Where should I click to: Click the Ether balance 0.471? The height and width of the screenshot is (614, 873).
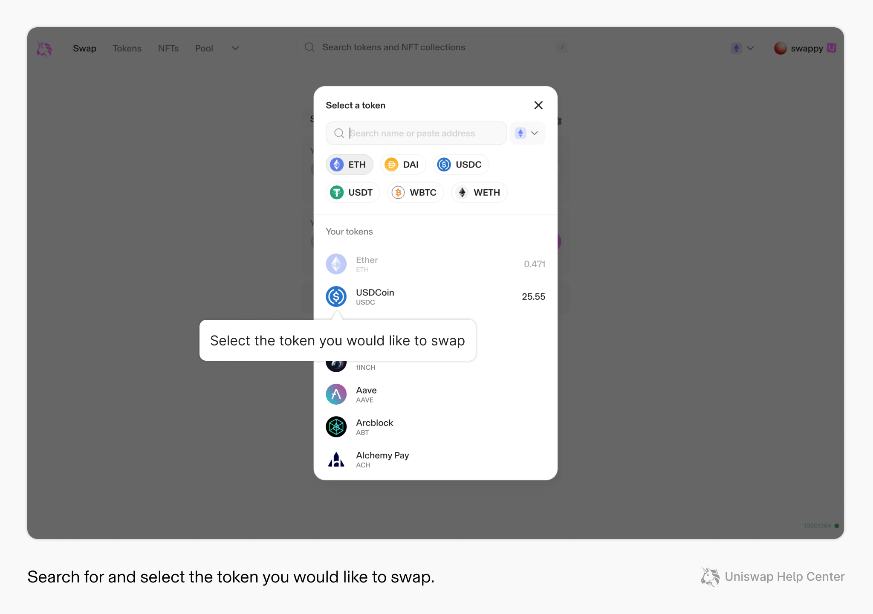535,264
